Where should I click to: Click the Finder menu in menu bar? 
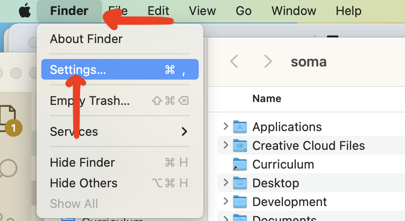(x=69, y=11)
